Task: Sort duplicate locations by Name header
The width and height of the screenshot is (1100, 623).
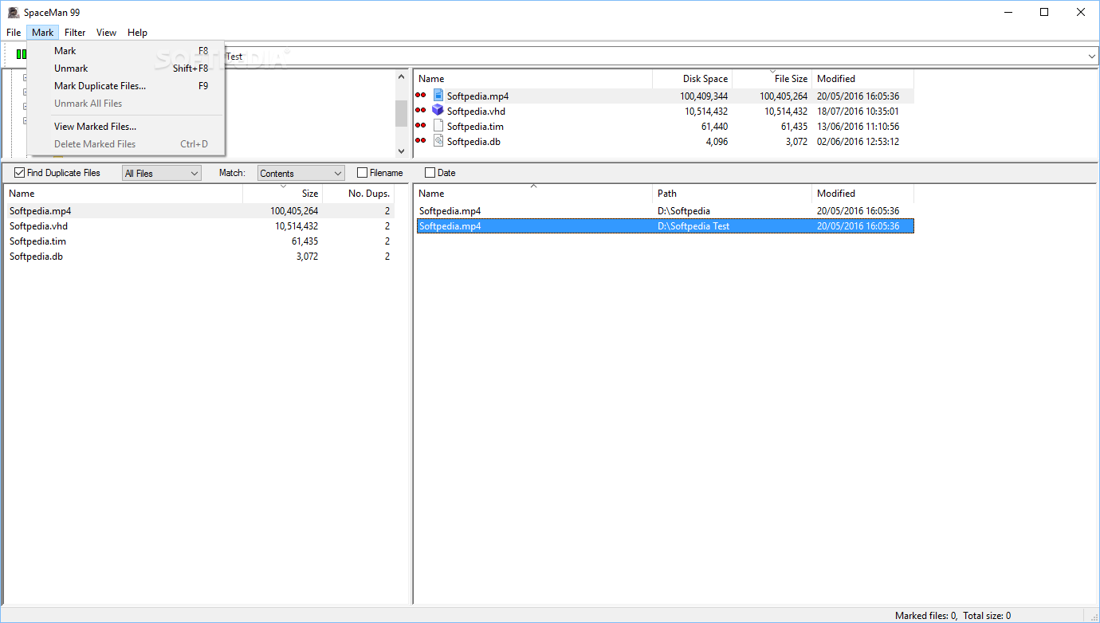Action: (x=532, y=194)
